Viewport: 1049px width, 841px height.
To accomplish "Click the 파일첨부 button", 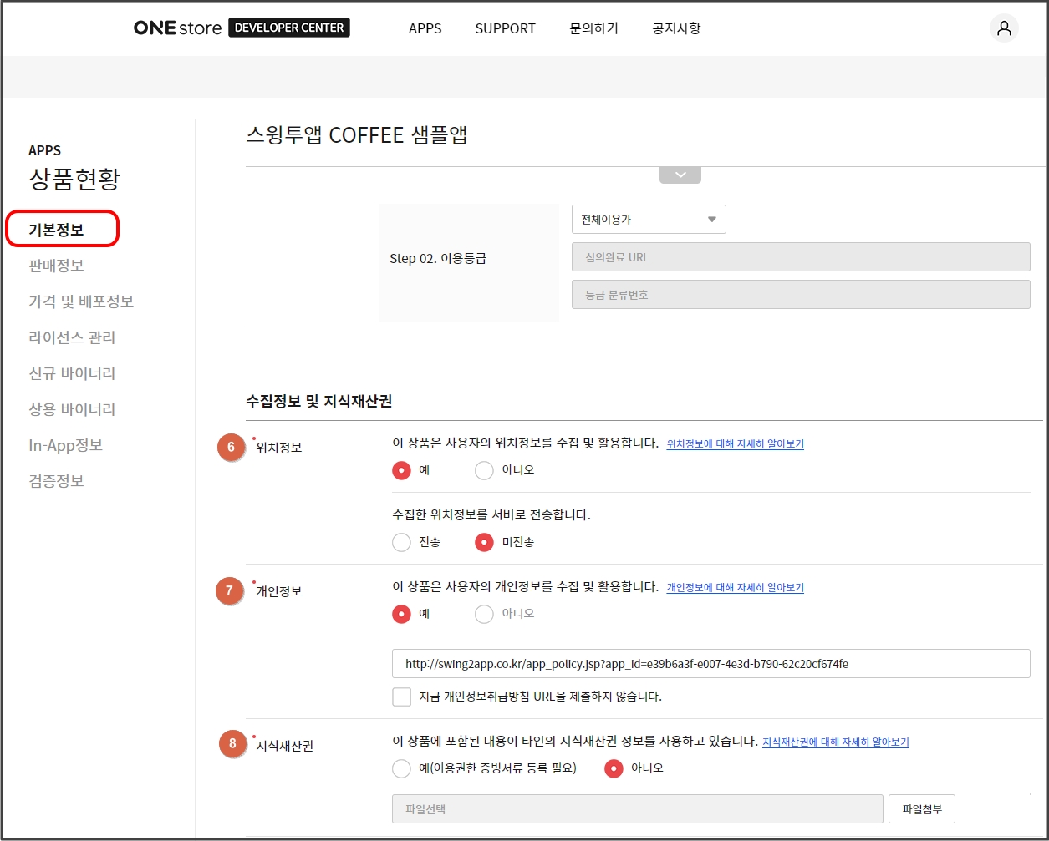I will point(921,808).
